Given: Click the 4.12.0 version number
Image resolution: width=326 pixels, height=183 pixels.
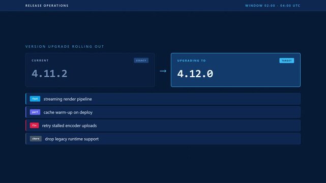Looking at the screenshot, I should (195, 74).
